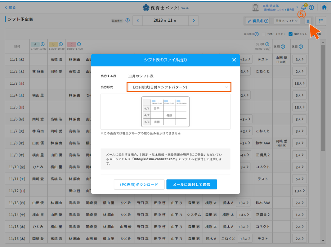
Task: Toggle the 行事・イベント checkbox
Action: (264, 34)
